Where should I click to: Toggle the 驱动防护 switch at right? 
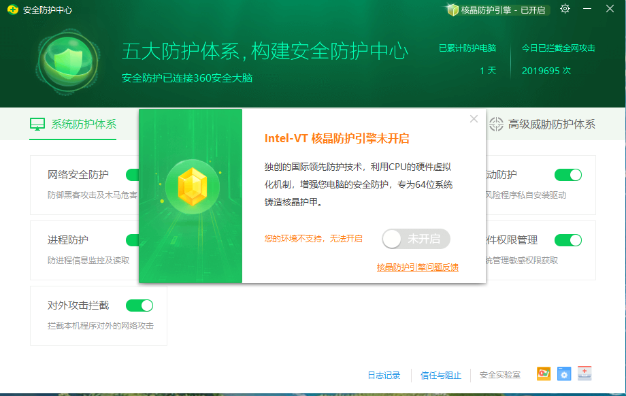coord(568,174)
